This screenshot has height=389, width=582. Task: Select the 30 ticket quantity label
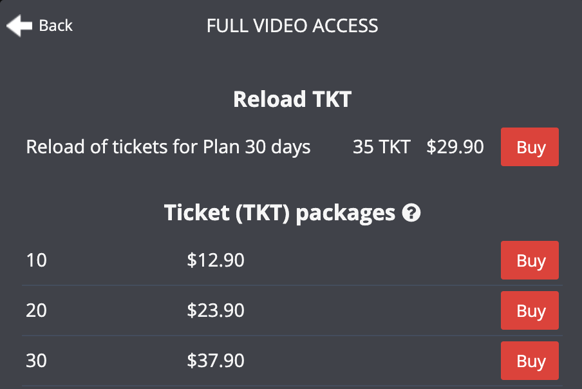pos(36,361)
